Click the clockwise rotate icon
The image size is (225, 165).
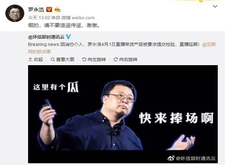click(116, 59)
